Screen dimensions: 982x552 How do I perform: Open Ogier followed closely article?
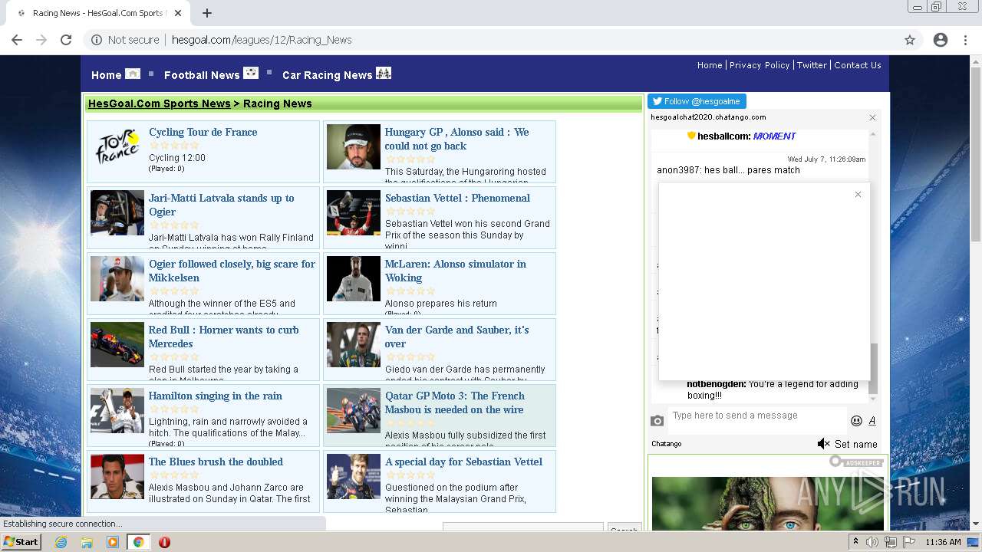tap(232, 271)
